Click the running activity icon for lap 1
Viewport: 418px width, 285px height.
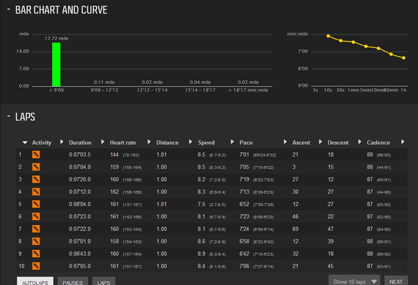point(36,155)
